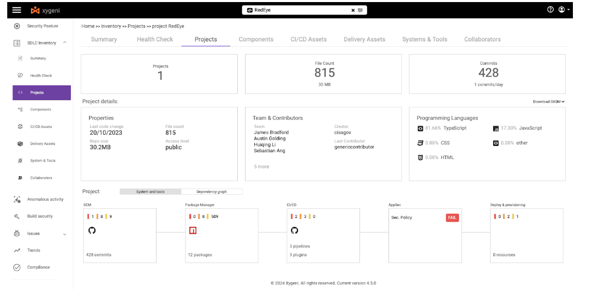Click the red FAIL badge
The height and width of the screenshot is (291, 590).
point(453,217)
